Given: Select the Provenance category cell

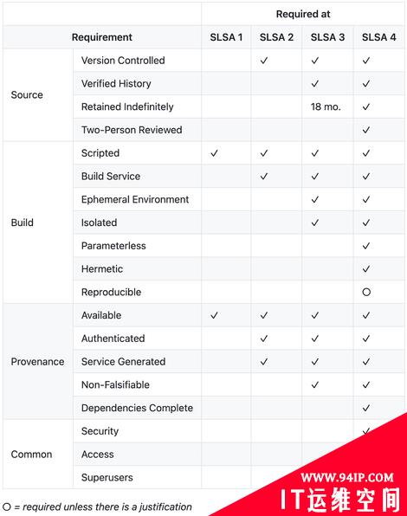Looking at the screenshot, I should click(37, 362).
